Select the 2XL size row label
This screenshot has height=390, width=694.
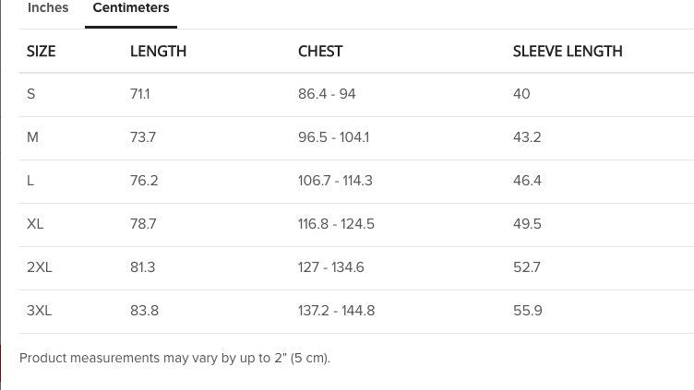40,267
